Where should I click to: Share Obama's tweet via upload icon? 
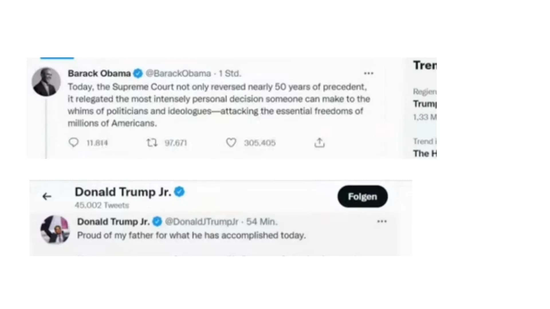pyautogui.click(x=319, y=142)
